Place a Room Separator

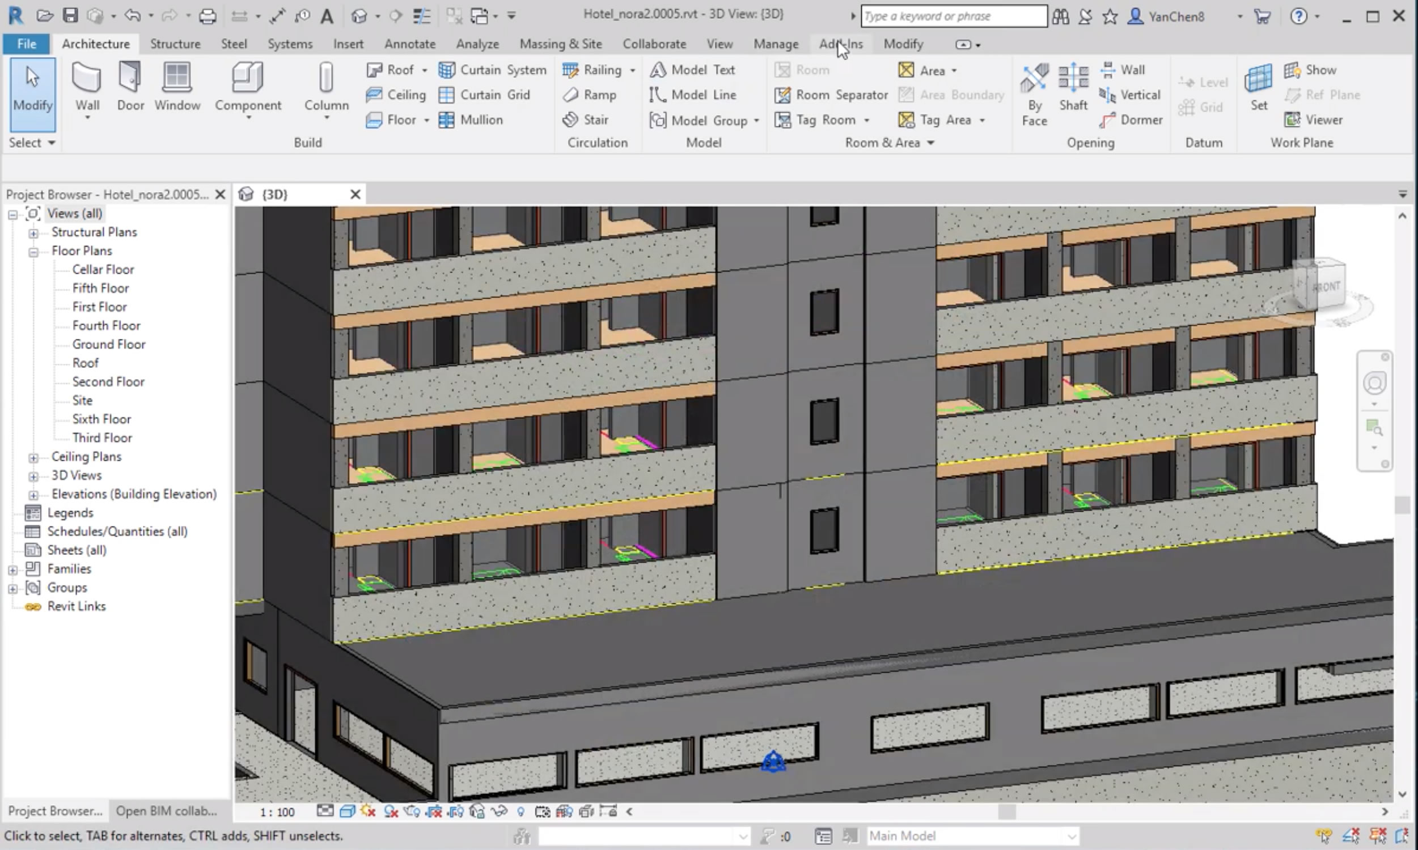(831, 95)
